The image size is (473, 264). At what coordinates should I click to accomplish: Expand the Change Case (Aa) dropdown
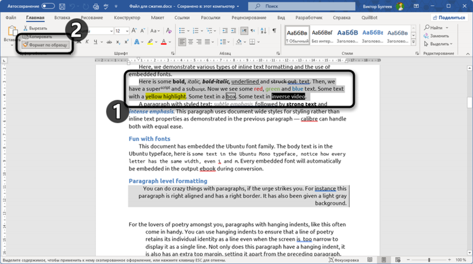[x=155, y=30]
